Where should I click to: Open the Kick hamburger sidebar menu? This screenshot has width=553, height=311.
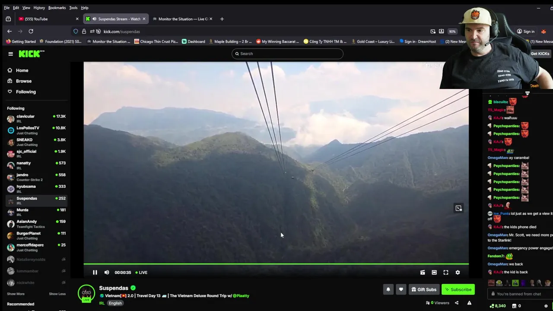click(x=10, y=54)
